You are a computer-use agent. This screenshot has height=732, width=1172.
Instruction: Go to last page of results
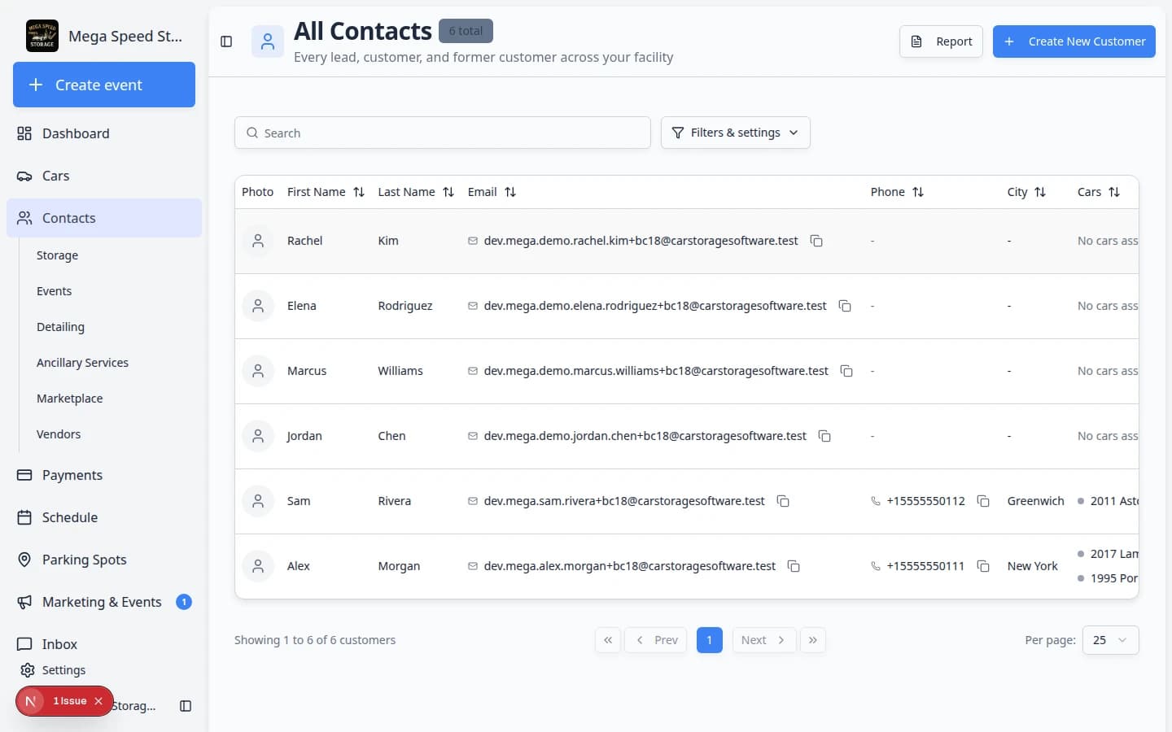coord(813,640)
